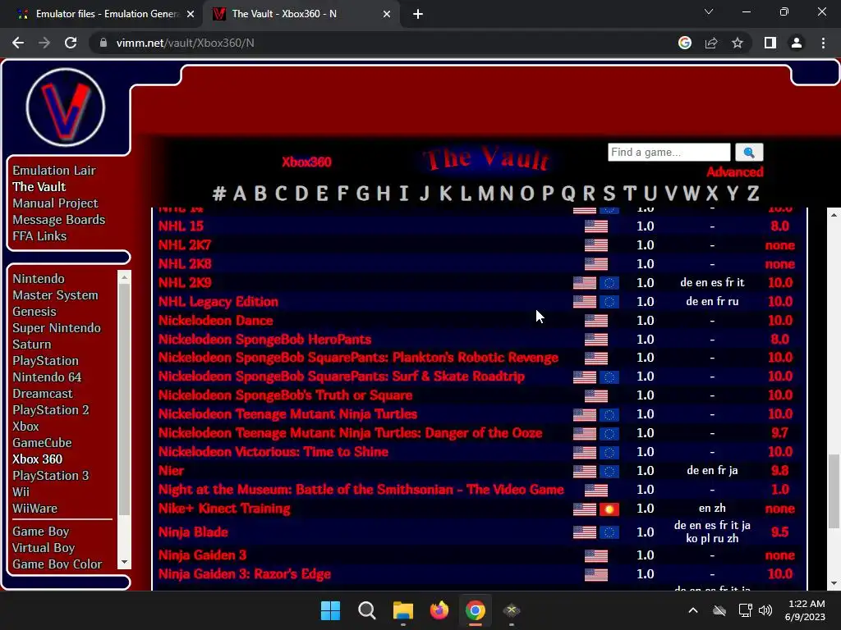
Task: Toggle the browser side panel icon
Action: point(770,43)
